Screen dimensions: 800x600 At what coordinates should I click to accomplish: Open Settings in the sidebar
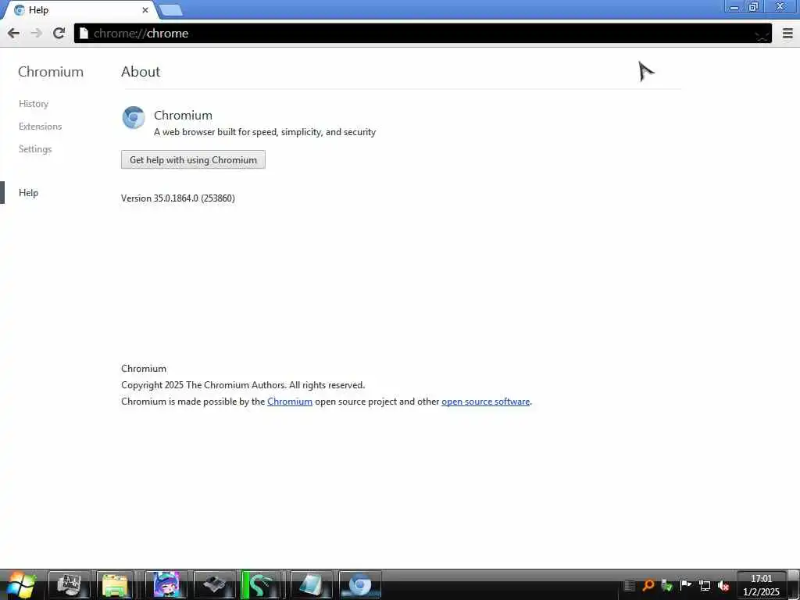(x=35, y=149)
